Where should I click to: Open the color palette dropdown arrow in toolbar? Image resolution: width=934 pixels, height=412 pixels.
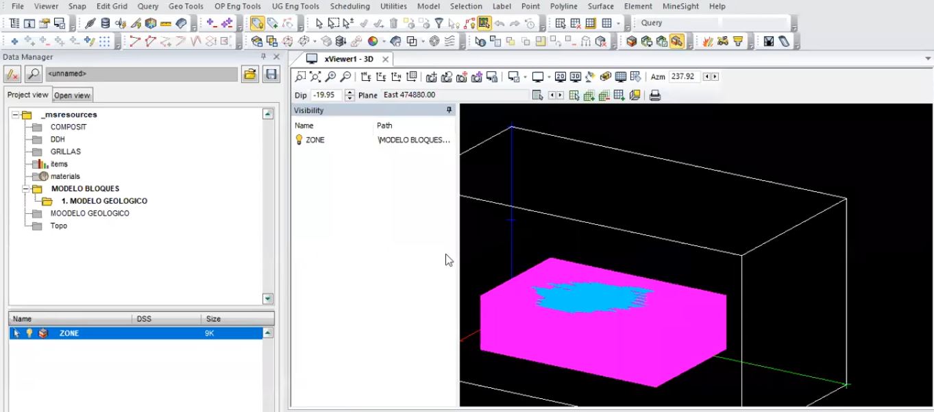(x=384, y=42)
